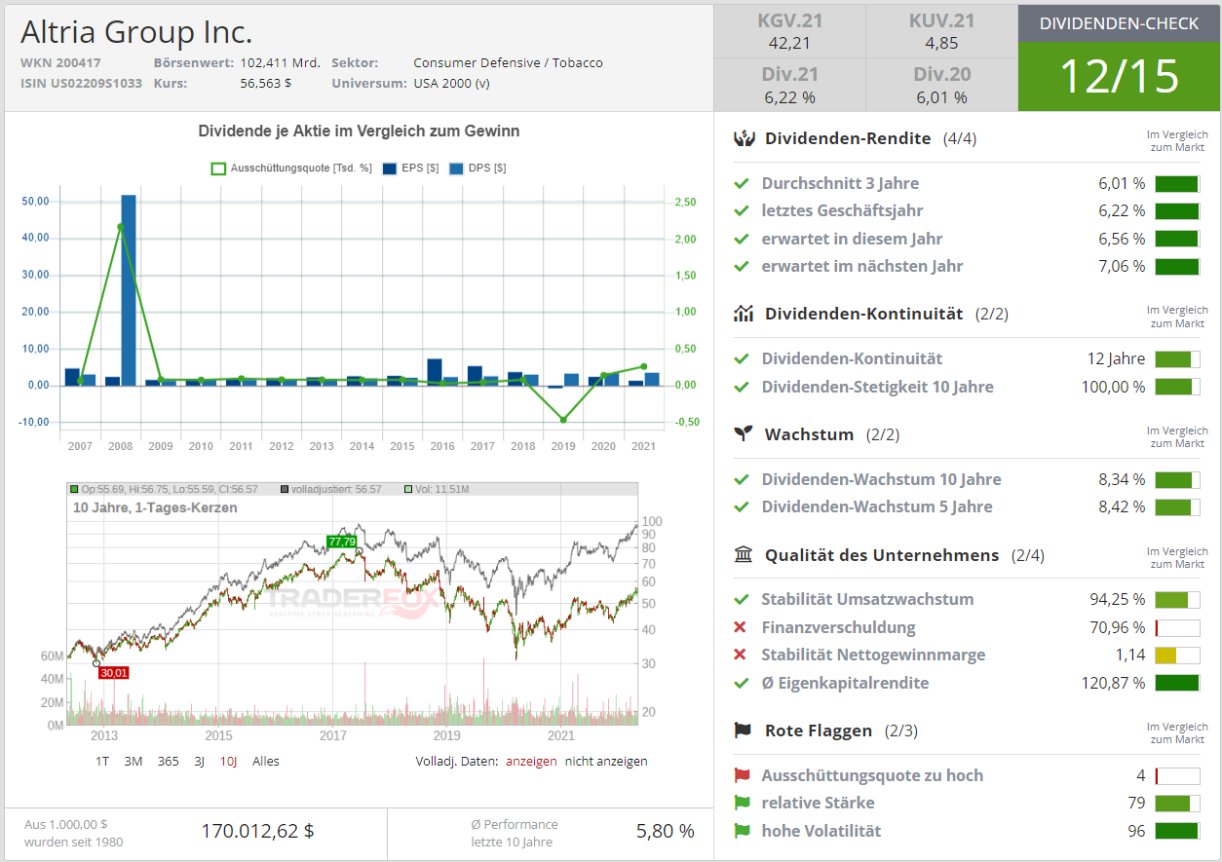Viewport: 1222px width, 862px height.
Task: Click the Div.21 value tile
Action: (789, 85)
